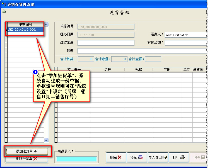The width and height of the screenshot is (210, 168).
Task: Click the 规格 column header
Action: [x=139, y=70]
